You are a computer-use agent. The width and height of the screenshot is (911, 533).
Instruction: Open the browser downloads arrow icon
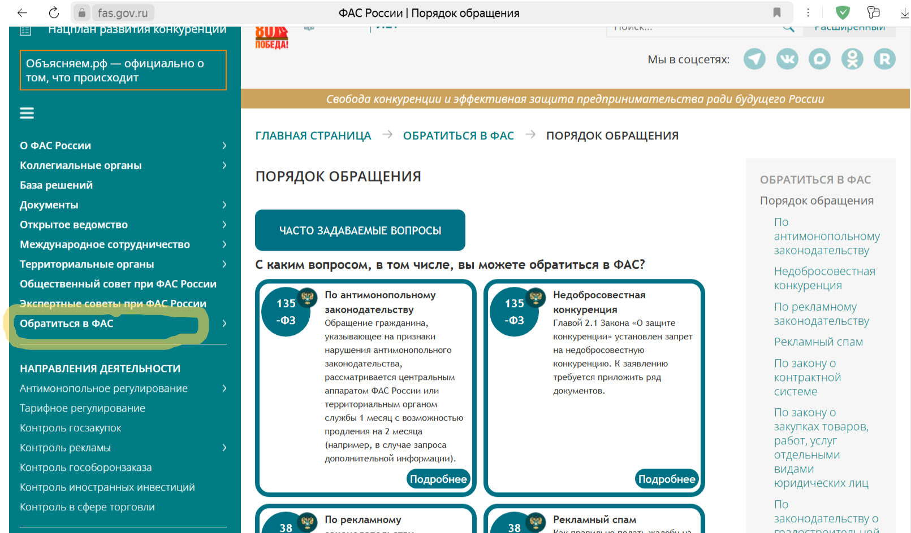coord(904,12)
